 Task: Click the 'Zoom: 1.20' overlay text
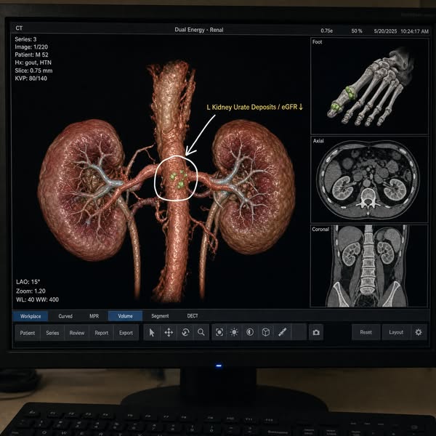(31, 291)
